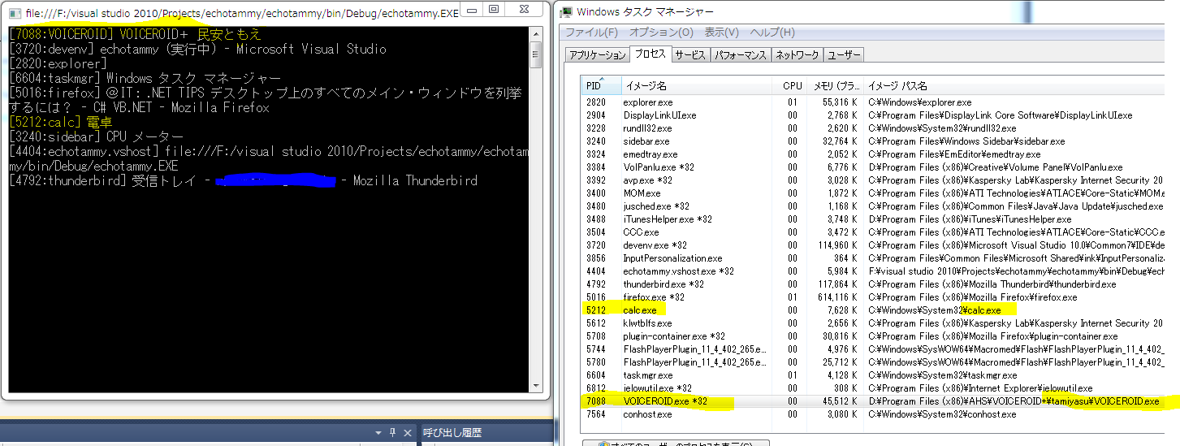Close the Visual Studio bottom panel with the X icon

tap(407, 433)
